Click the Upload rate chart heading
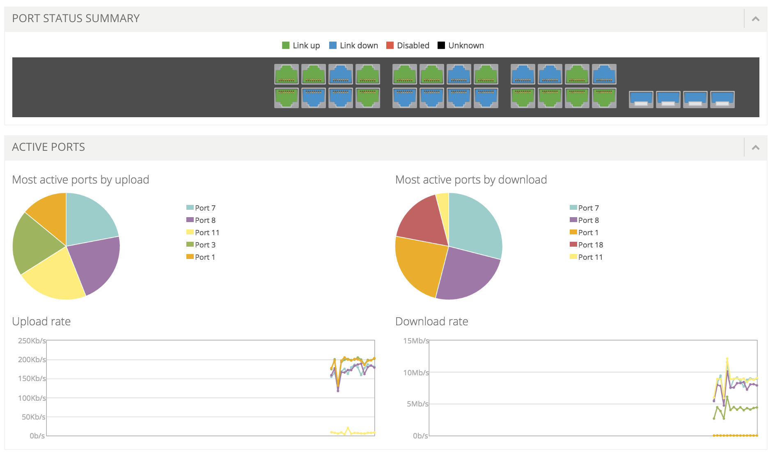Viewport: 775px width, 454px height. (x=41, y=322)
